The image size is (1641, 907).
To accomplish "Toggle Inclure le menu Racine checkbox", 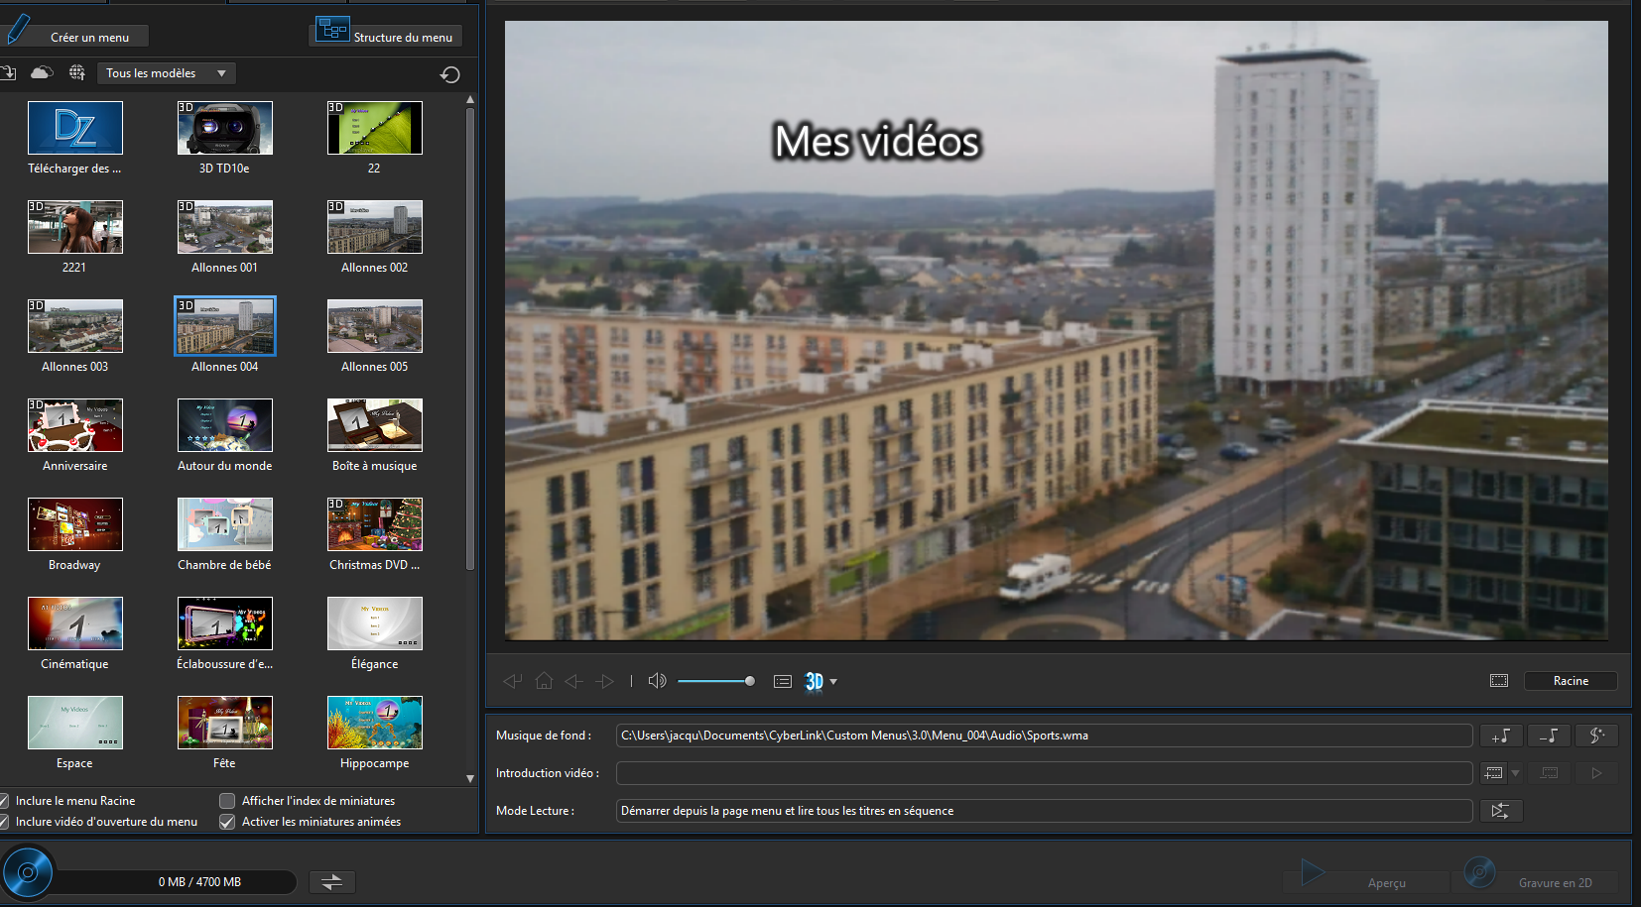I will coord(5,801).
